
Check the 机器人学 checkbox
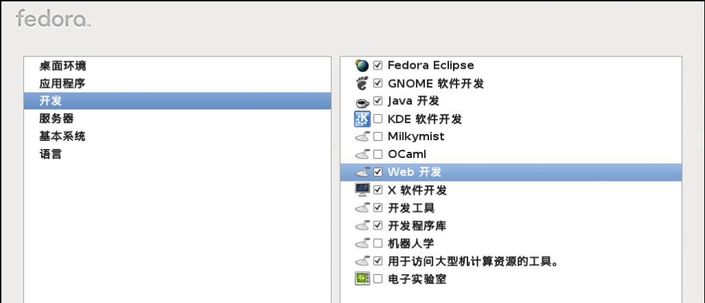coord(378,243)
